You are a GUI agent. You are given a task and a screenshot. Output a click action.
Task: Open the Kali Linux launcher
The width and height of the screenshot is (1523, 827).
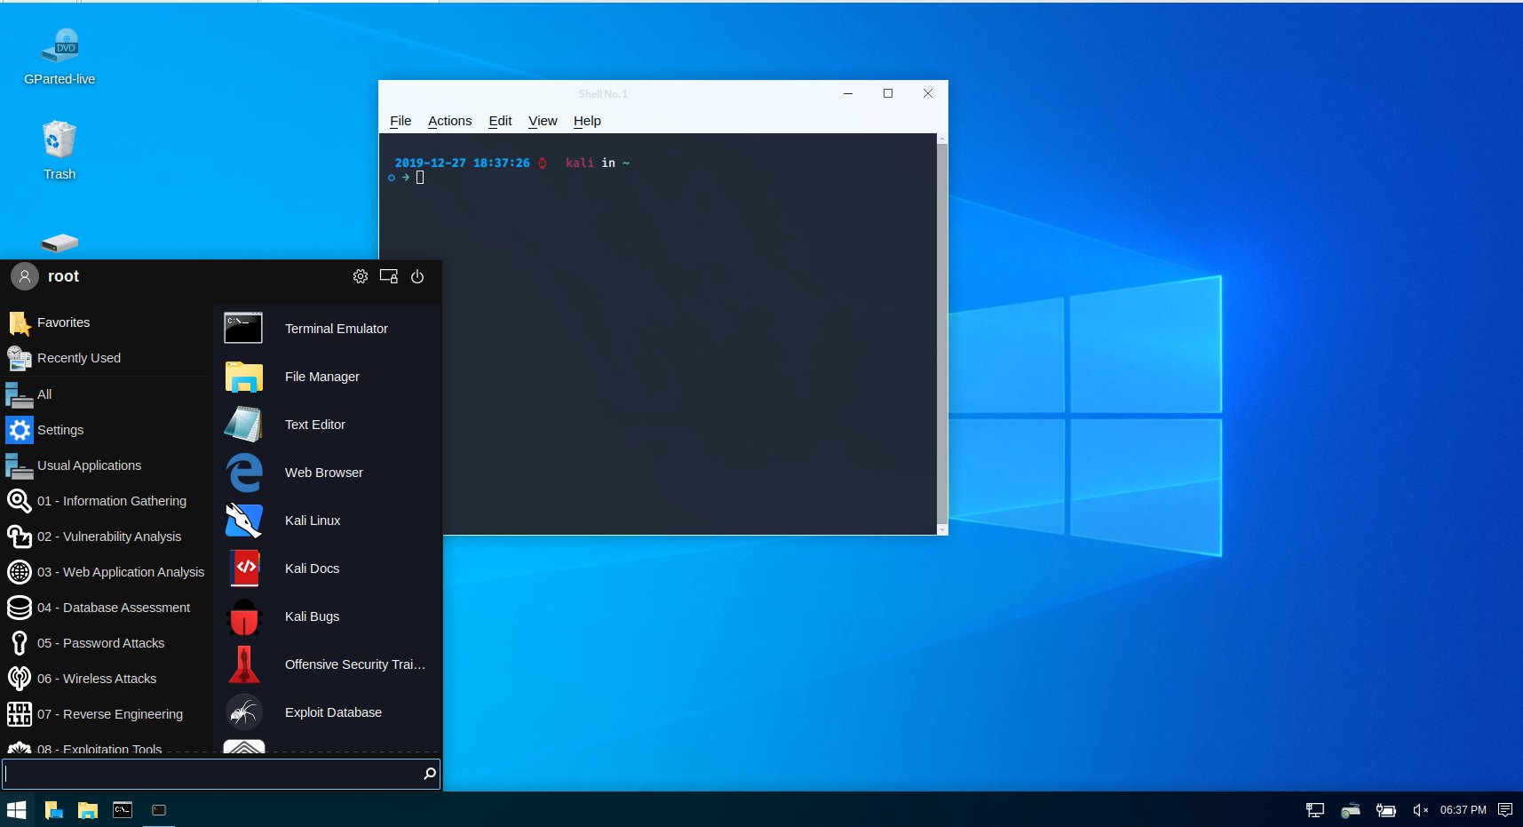(x=327, y=521)
